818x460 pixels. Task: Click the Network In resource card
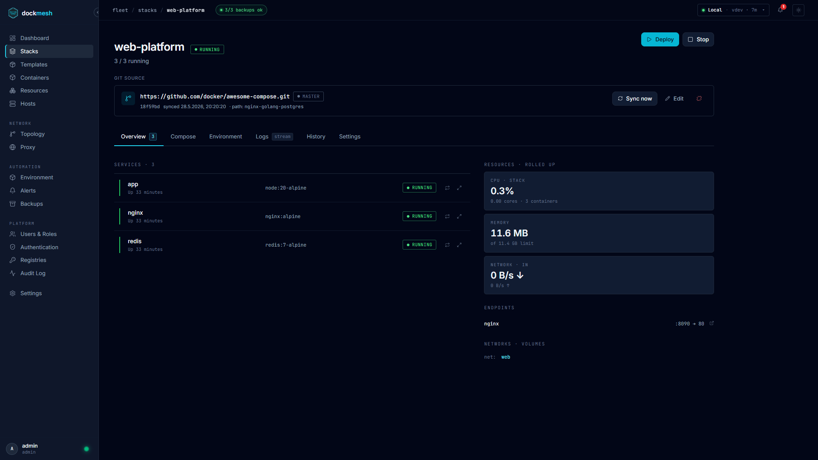click(599, 275)
